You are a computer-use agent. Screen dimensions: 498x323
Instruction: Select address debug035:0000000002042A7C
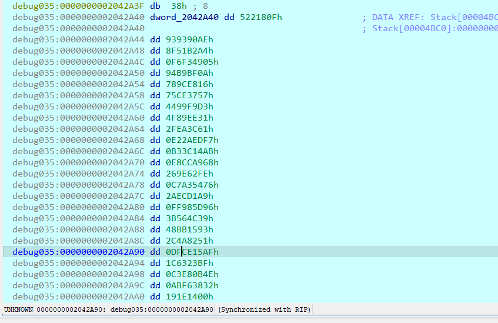click(78, 196)
